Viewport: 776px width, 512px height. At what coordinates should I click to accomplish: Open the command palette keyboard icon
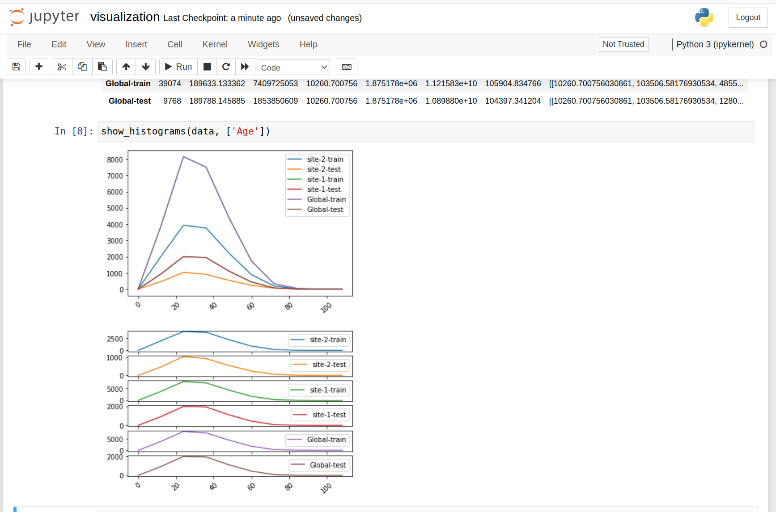pyautogui.click(x=347, y=67)
